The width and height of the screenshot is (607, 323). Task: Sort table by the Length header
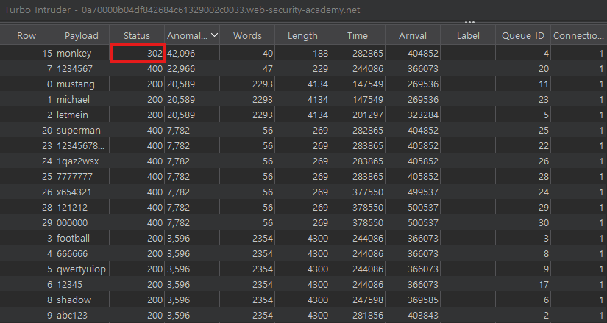click(x=302, y=35)
